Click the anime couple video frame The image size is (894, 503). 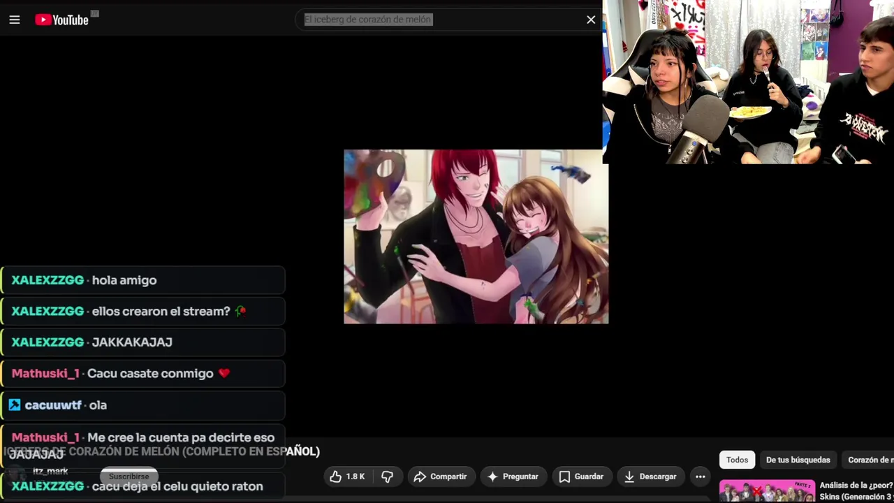(x=476, y=237)
